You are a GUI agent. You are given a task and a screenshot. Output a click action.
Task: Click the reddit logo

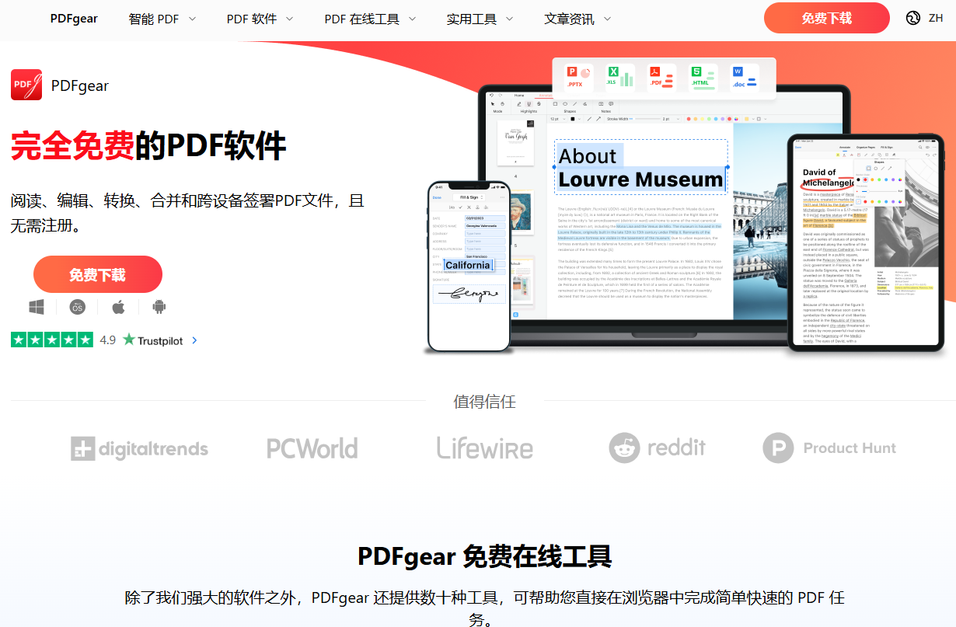pos(658,448)
